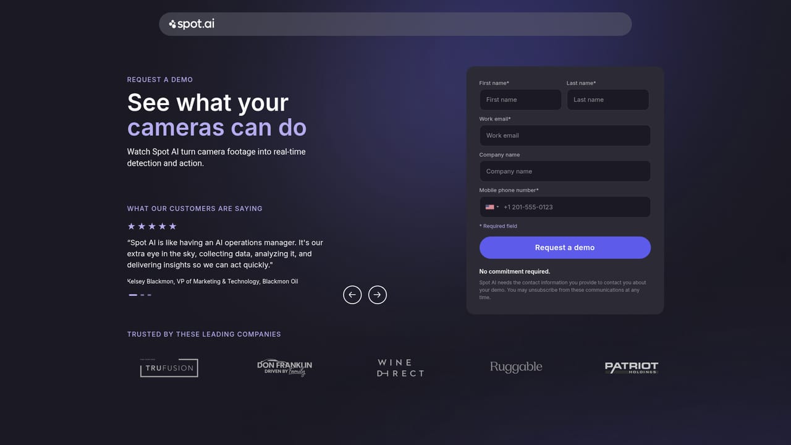Focus the Work email field
This screenshot has height=445, width=791.
[565, 135]
